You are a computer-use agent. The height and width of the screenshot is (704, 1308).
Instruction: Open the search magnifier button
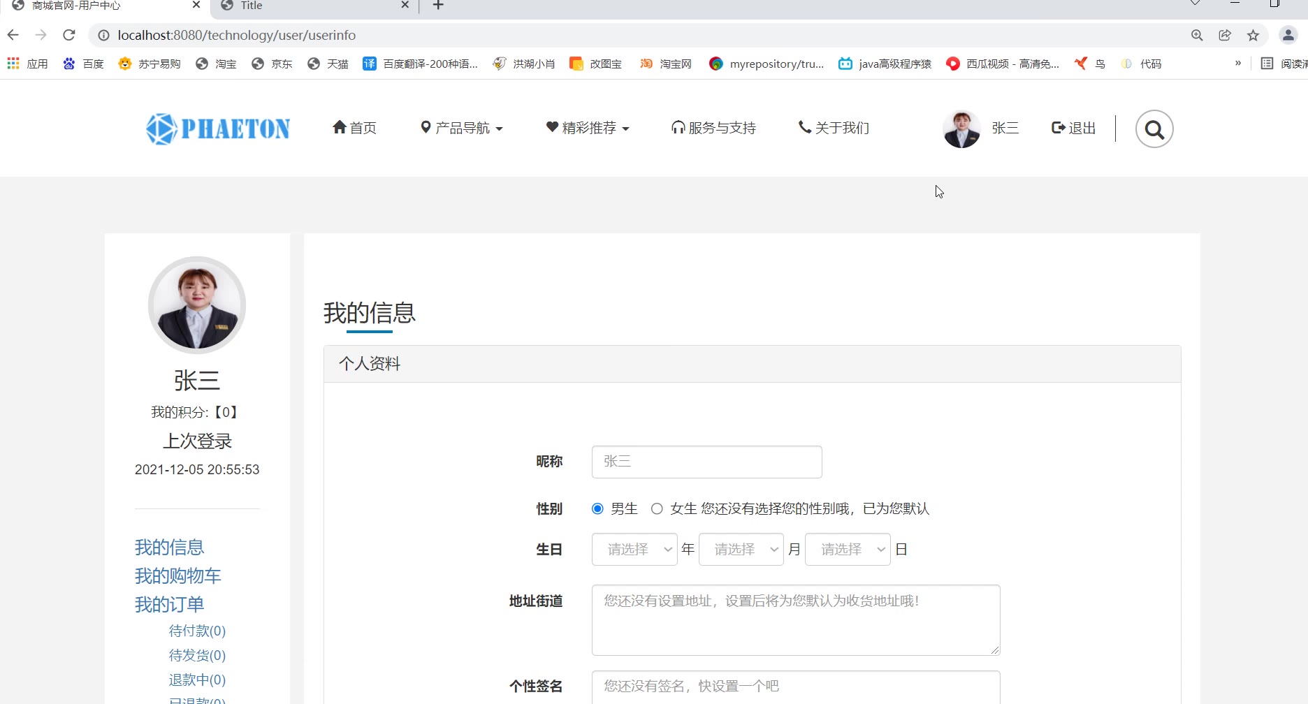(x=1154, y=129)
